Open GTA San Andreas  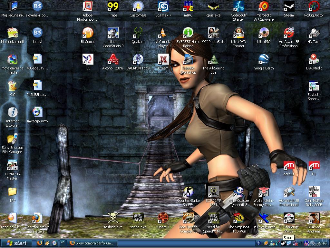point(314,223)
